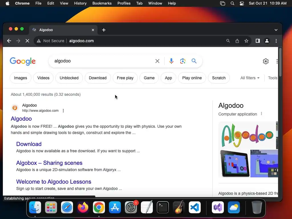Open the tablet screenshot thumbnail
This screenshot has width=292, height=219.
pyautogui.click(x=234, y=163)
